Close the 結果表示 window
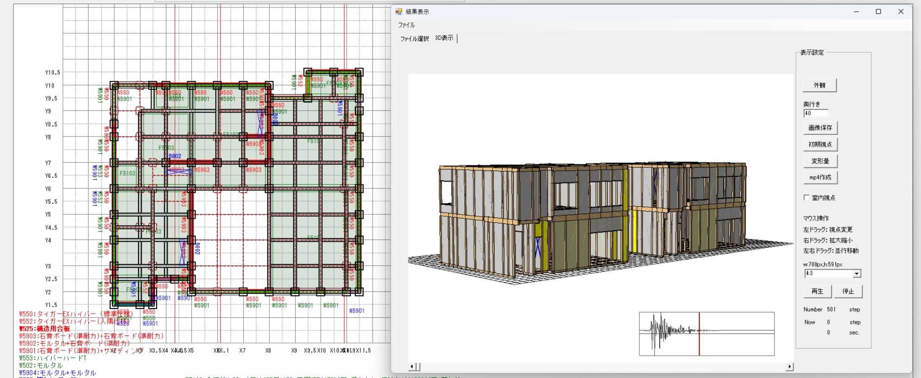The height and width of the screenshot is (378, 921). [x=901, y=12]
